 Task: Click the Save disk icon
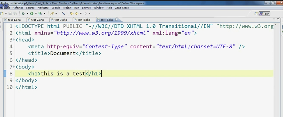click(11, 13)
